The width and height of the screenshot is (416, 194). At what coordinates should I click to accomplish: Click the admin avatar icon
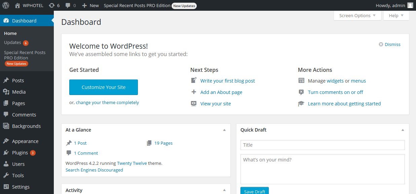pyautogui.click(x=410, y=5)
